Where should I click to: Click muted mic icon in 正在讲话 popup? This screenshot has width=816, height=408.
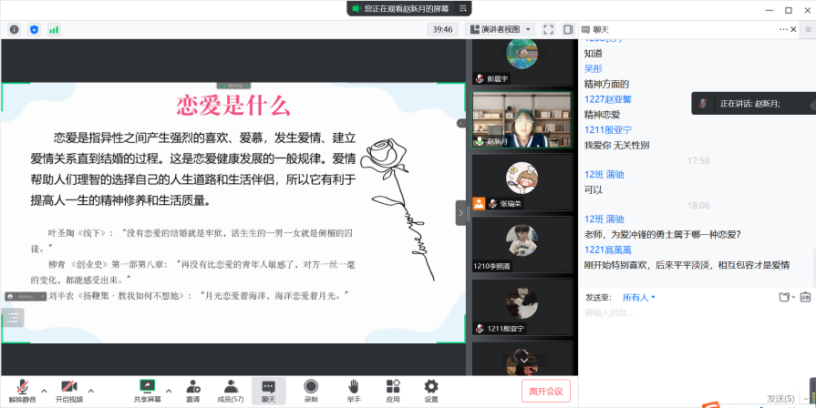click(x=703, y=103)
